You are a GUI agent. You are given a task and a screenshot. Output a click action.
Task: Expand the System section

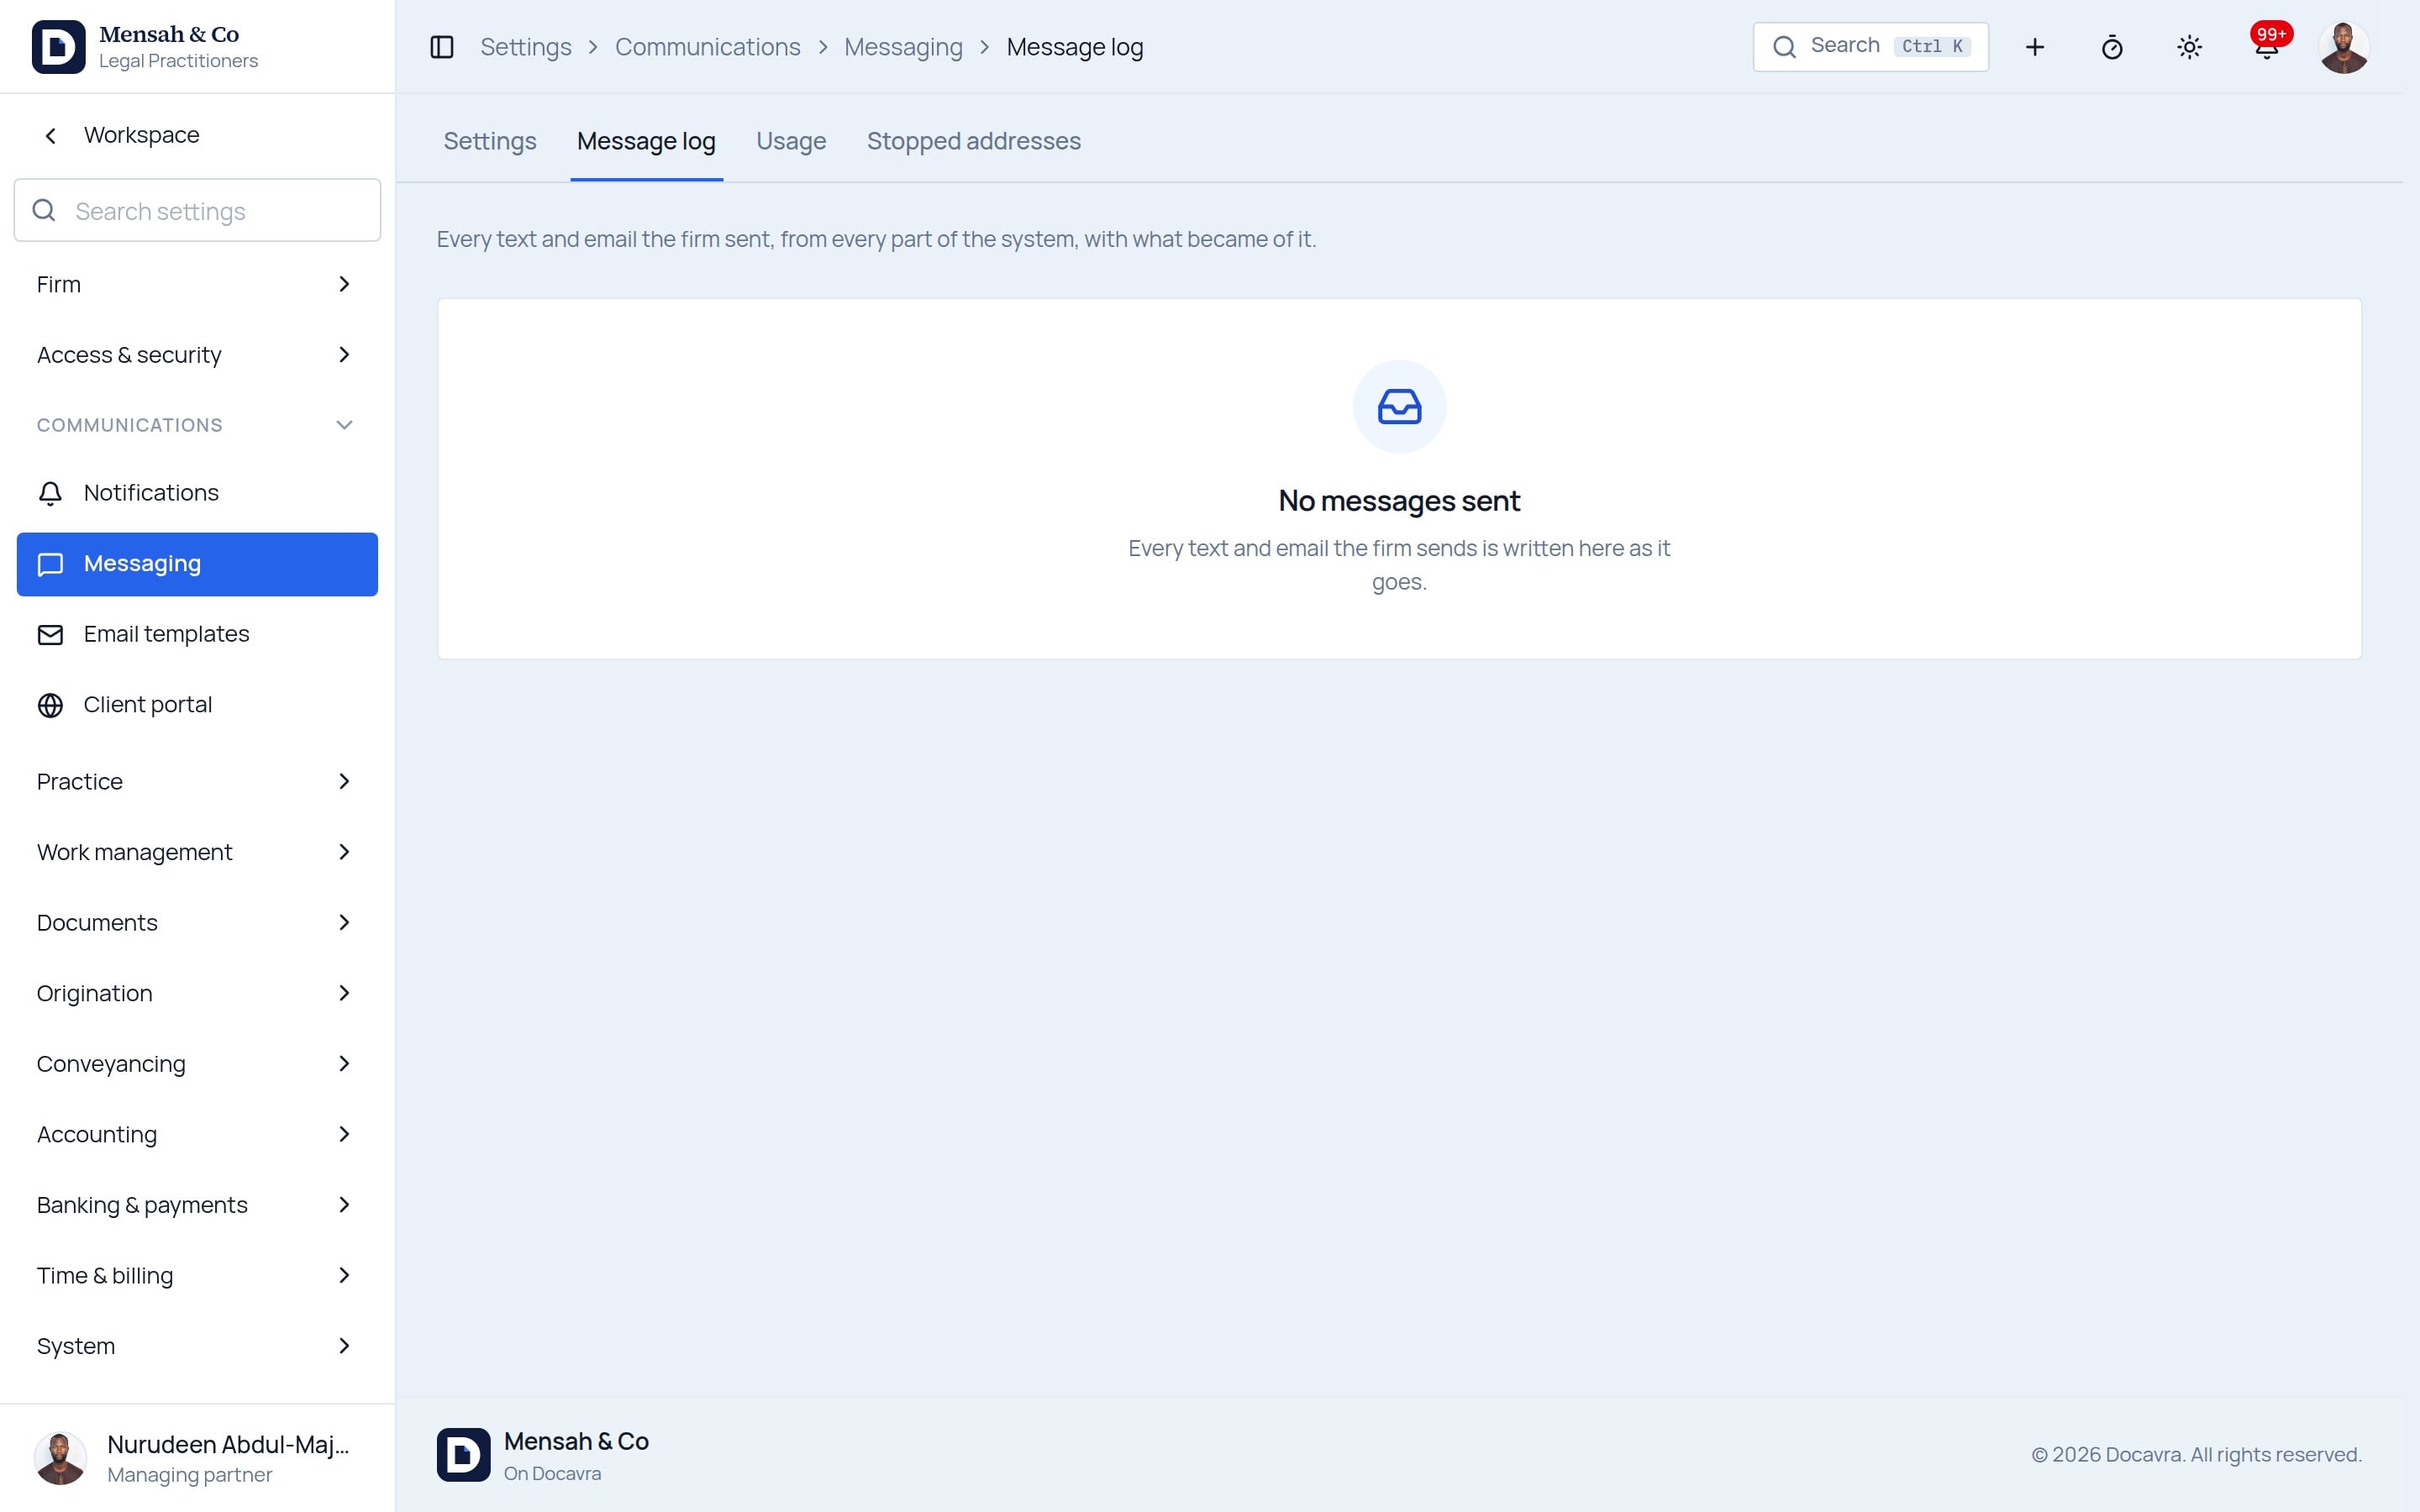197,1346
